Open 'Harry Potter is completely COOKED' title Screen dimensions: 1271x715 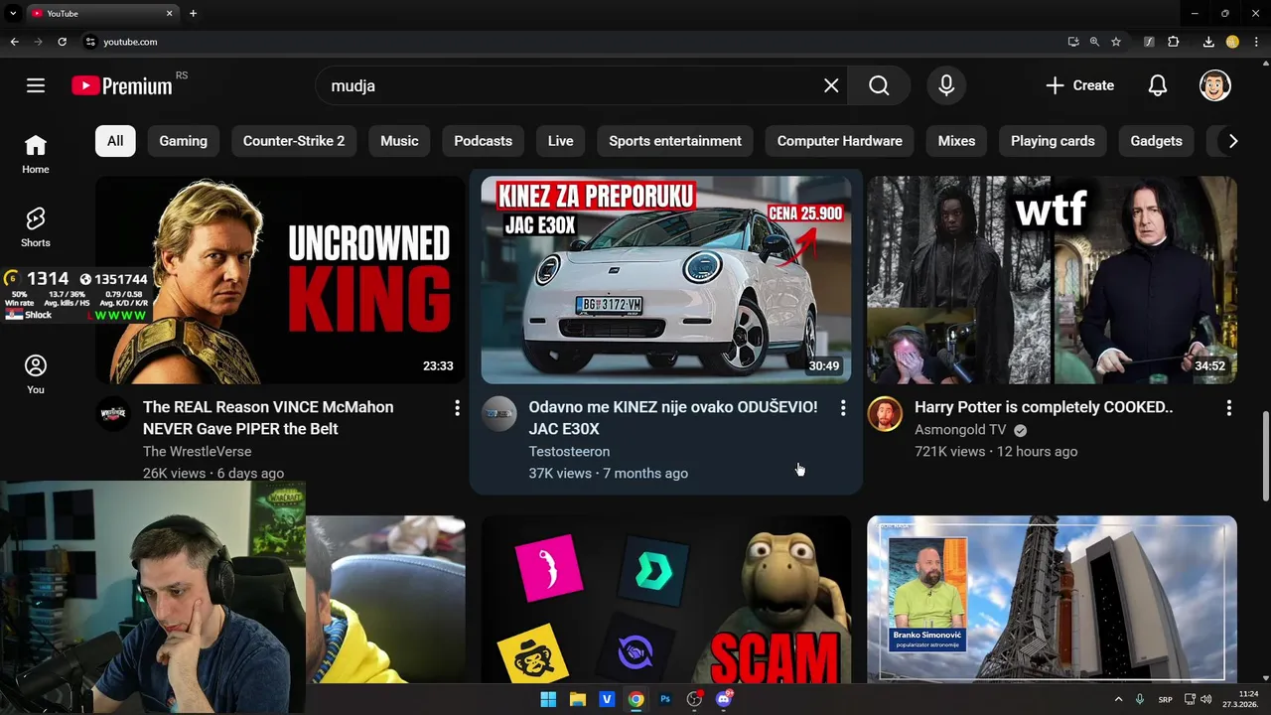1044,407
